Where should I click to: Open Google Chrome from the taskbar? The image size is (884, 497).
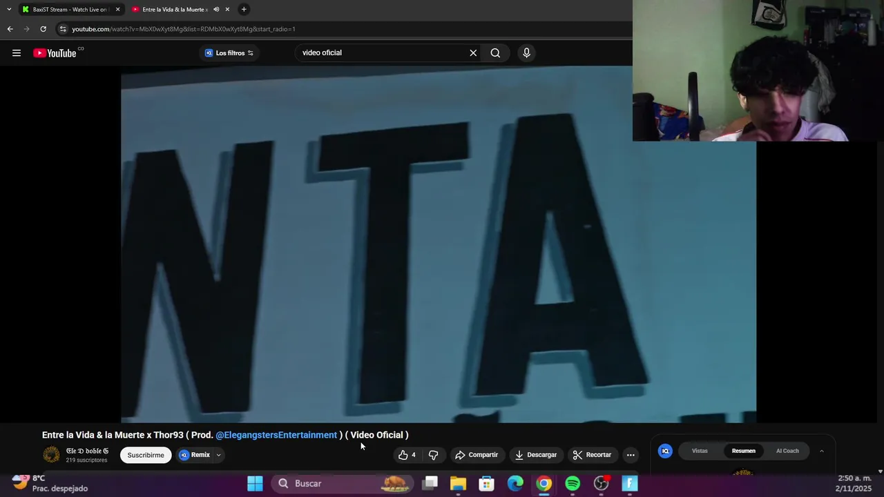(x=544, y=483)
